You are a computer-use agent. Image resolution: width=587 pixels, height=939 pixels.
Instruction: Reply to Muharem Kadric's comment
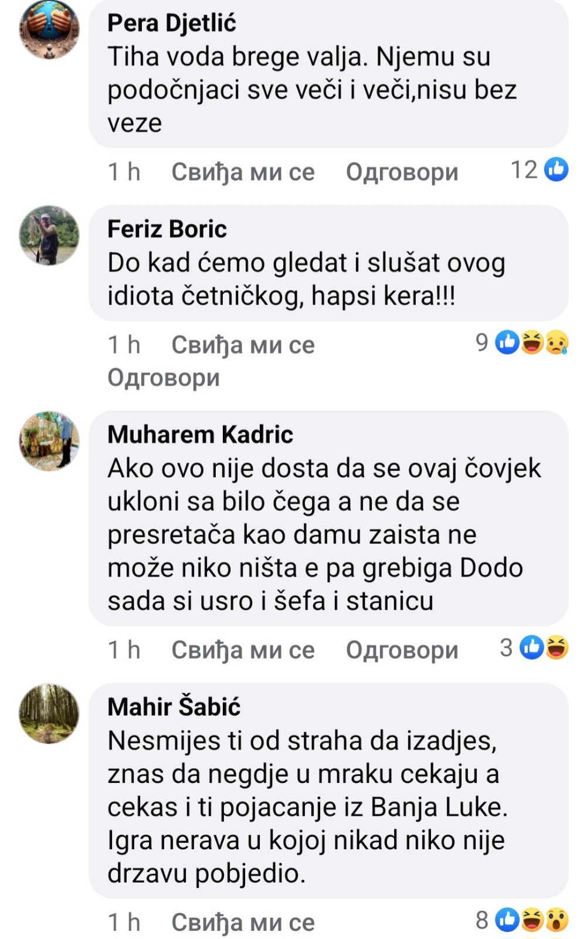pyautogui.click(x=402, y=650)
